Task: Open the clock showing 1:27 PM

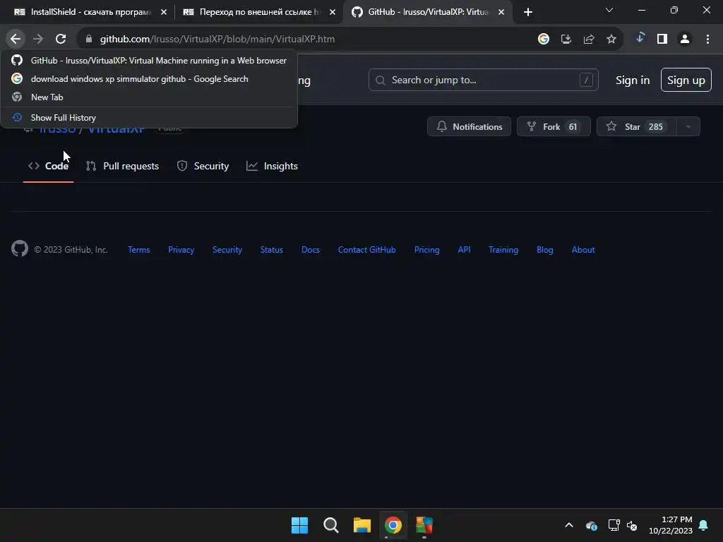Action: click(x=671, y=525)
